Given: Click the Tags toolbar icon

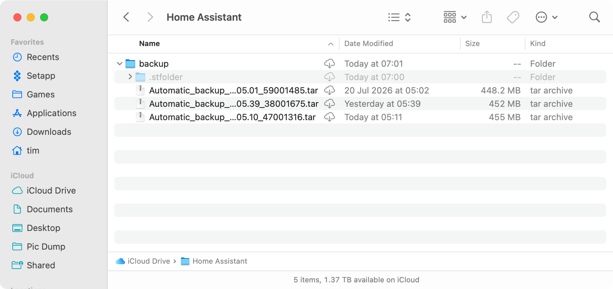Looking at the screenshot, I should [x=513, y=17].
